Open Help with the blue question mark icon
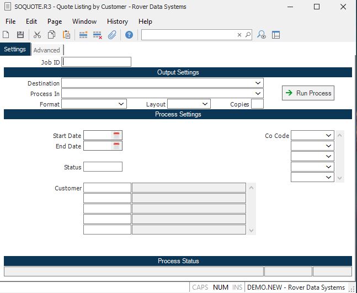 click(x=129, y=35)
